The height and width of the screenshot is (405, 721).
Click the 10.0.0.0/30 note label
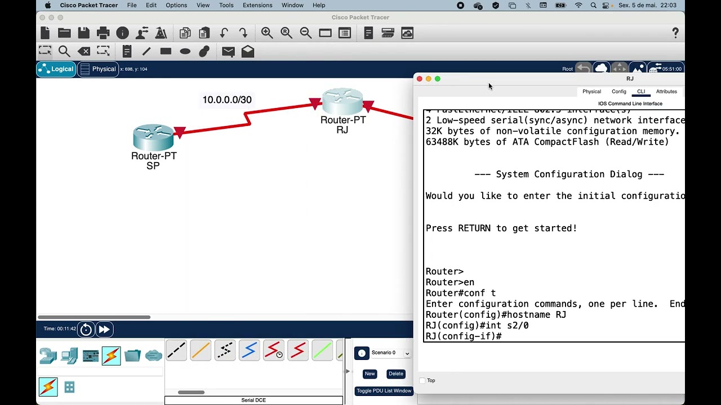pyautogui.click(x=227, y=100)
